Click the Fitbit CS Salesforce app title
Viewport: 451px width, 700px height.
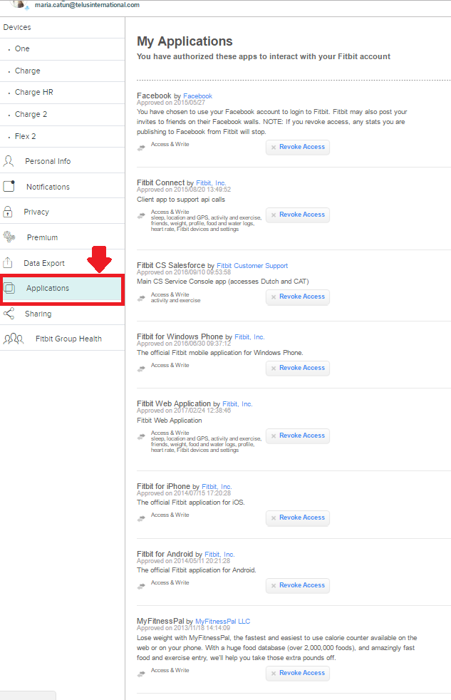pos(171,265)
